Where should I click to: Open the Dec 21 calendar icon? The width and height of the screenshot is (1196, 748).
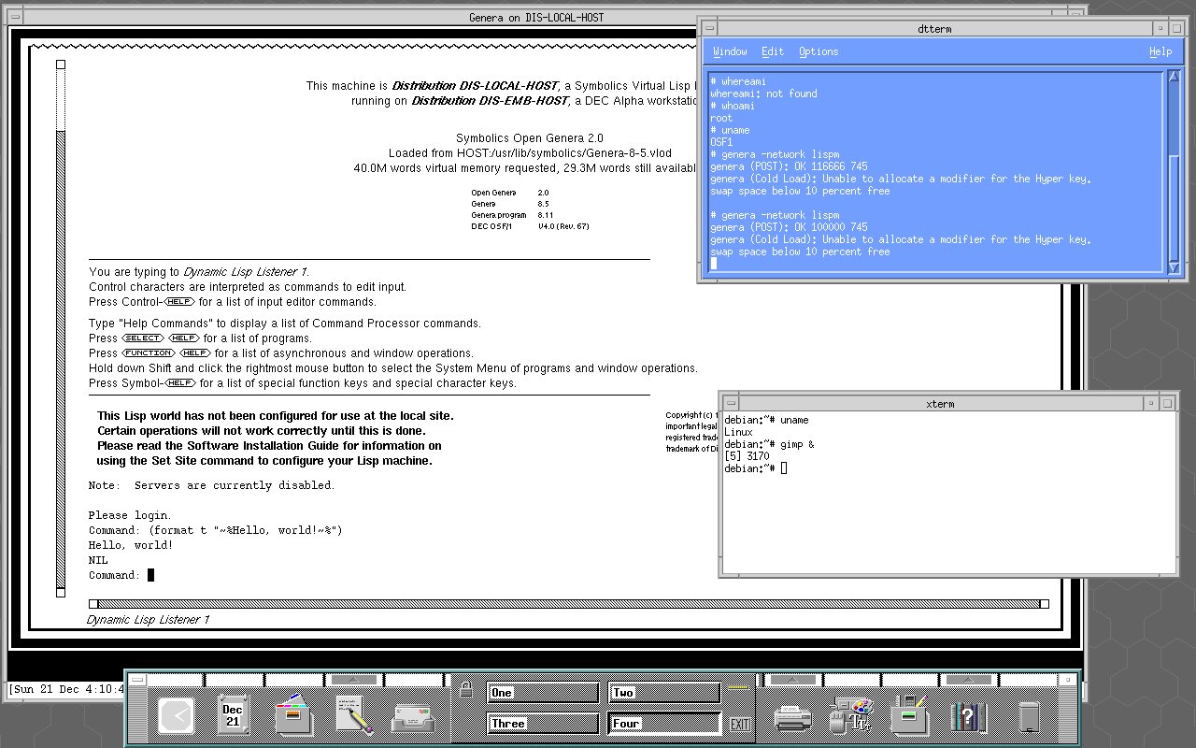tap(233, 715)
